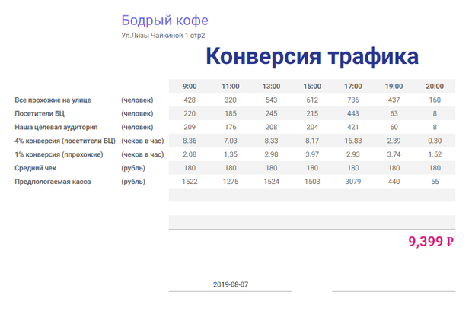Click cell value 8.17
This screenshot has height=320, width=472.
click(x=312, y=141)
